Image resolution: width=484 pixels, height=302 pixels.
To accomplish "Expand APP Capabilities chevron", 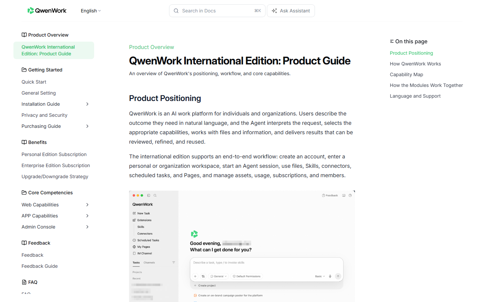I will 87,216.
